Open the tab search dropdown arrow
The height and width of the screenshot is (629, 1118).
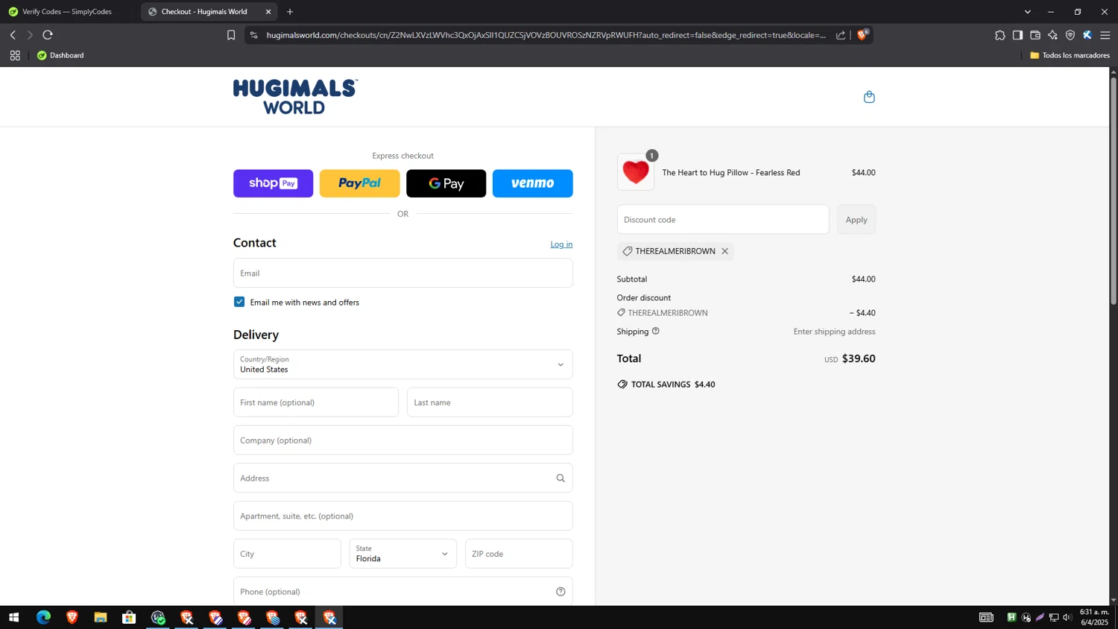[1028, 12]
